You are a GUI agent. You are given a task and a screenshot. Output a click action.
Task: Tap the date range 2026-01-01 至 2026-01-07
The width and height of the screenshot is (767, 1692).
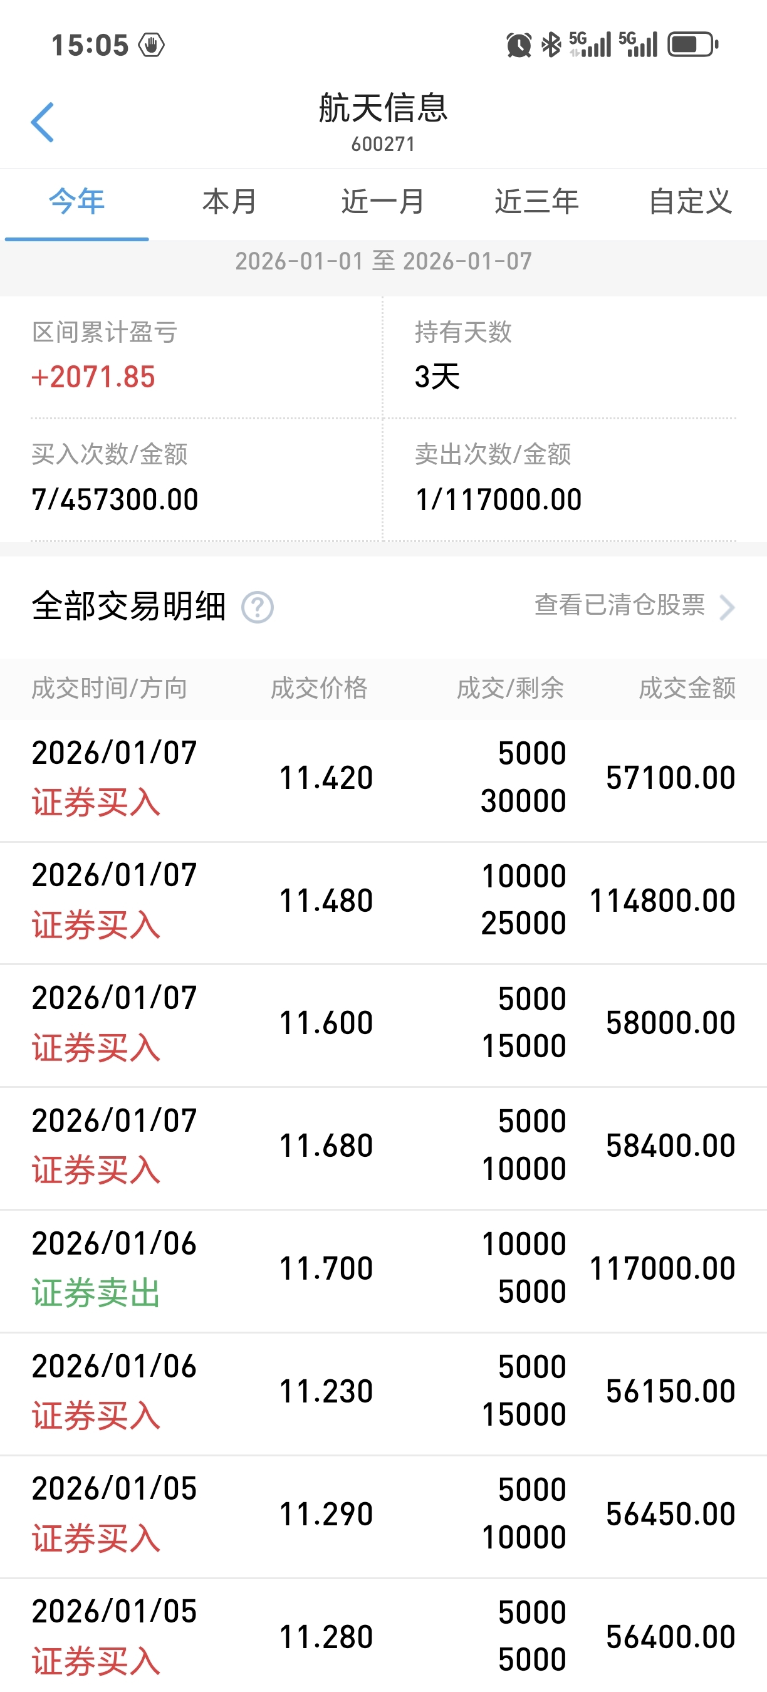[x=383, y=261]
